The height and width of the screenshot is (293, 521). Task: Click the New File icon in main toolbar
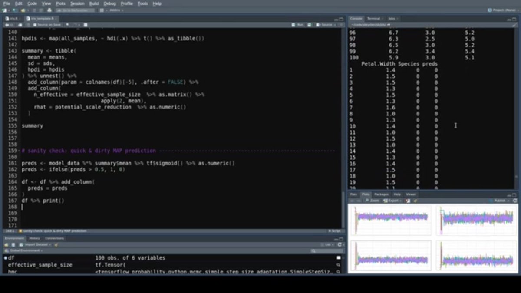[x=6, y=10]
